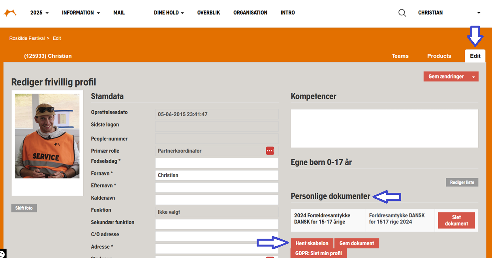Click the Hent skabelon button
The height and width of the screenshot is (258, 492).
[312, 243]
